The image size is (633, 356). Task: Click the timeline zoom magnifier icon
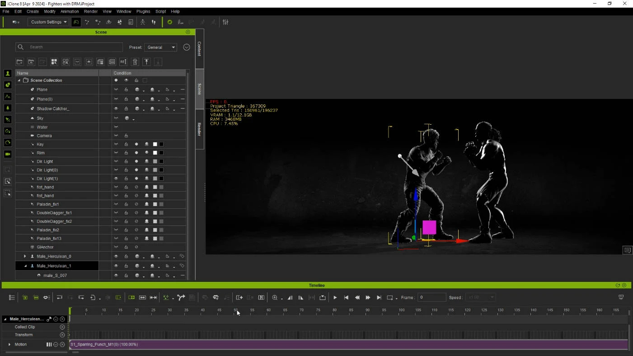pos(275,297)
